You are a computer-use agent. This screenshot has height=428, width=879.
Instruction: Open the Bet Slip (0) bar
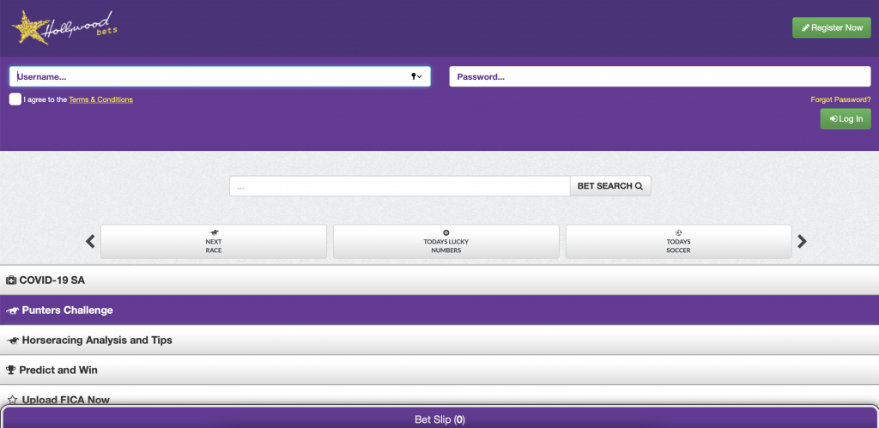[439, 419]
